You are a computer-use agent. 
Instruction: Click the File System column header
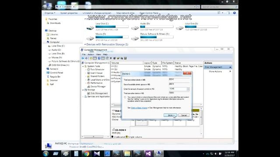[x=168, y=63]
